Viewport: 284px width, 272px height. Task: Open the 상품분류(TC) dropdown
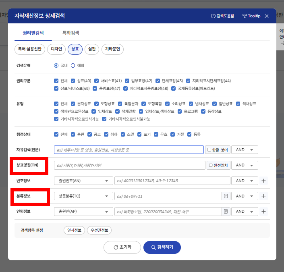click(x=83, y=196)
